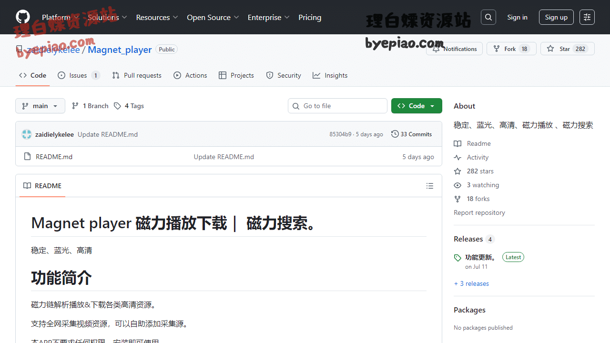The width and height of the screenshot is (610, 343).
Task: Open the README.md file
Action: tap(54, 157)
